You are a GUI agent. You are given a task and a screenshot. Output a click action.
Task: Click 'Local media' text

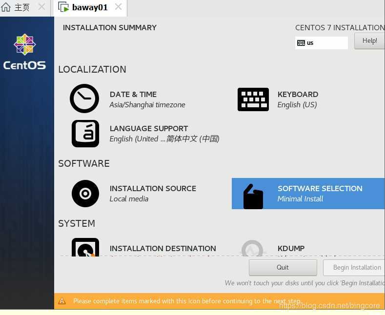coord(129,199)
